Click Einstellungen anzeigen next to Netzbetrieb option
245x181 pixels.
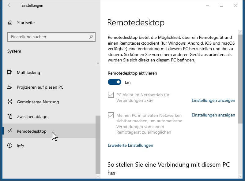213,100
